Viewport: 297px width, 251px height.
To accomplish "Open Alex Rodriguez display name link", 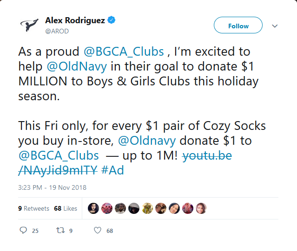I will tap(76, 20).
